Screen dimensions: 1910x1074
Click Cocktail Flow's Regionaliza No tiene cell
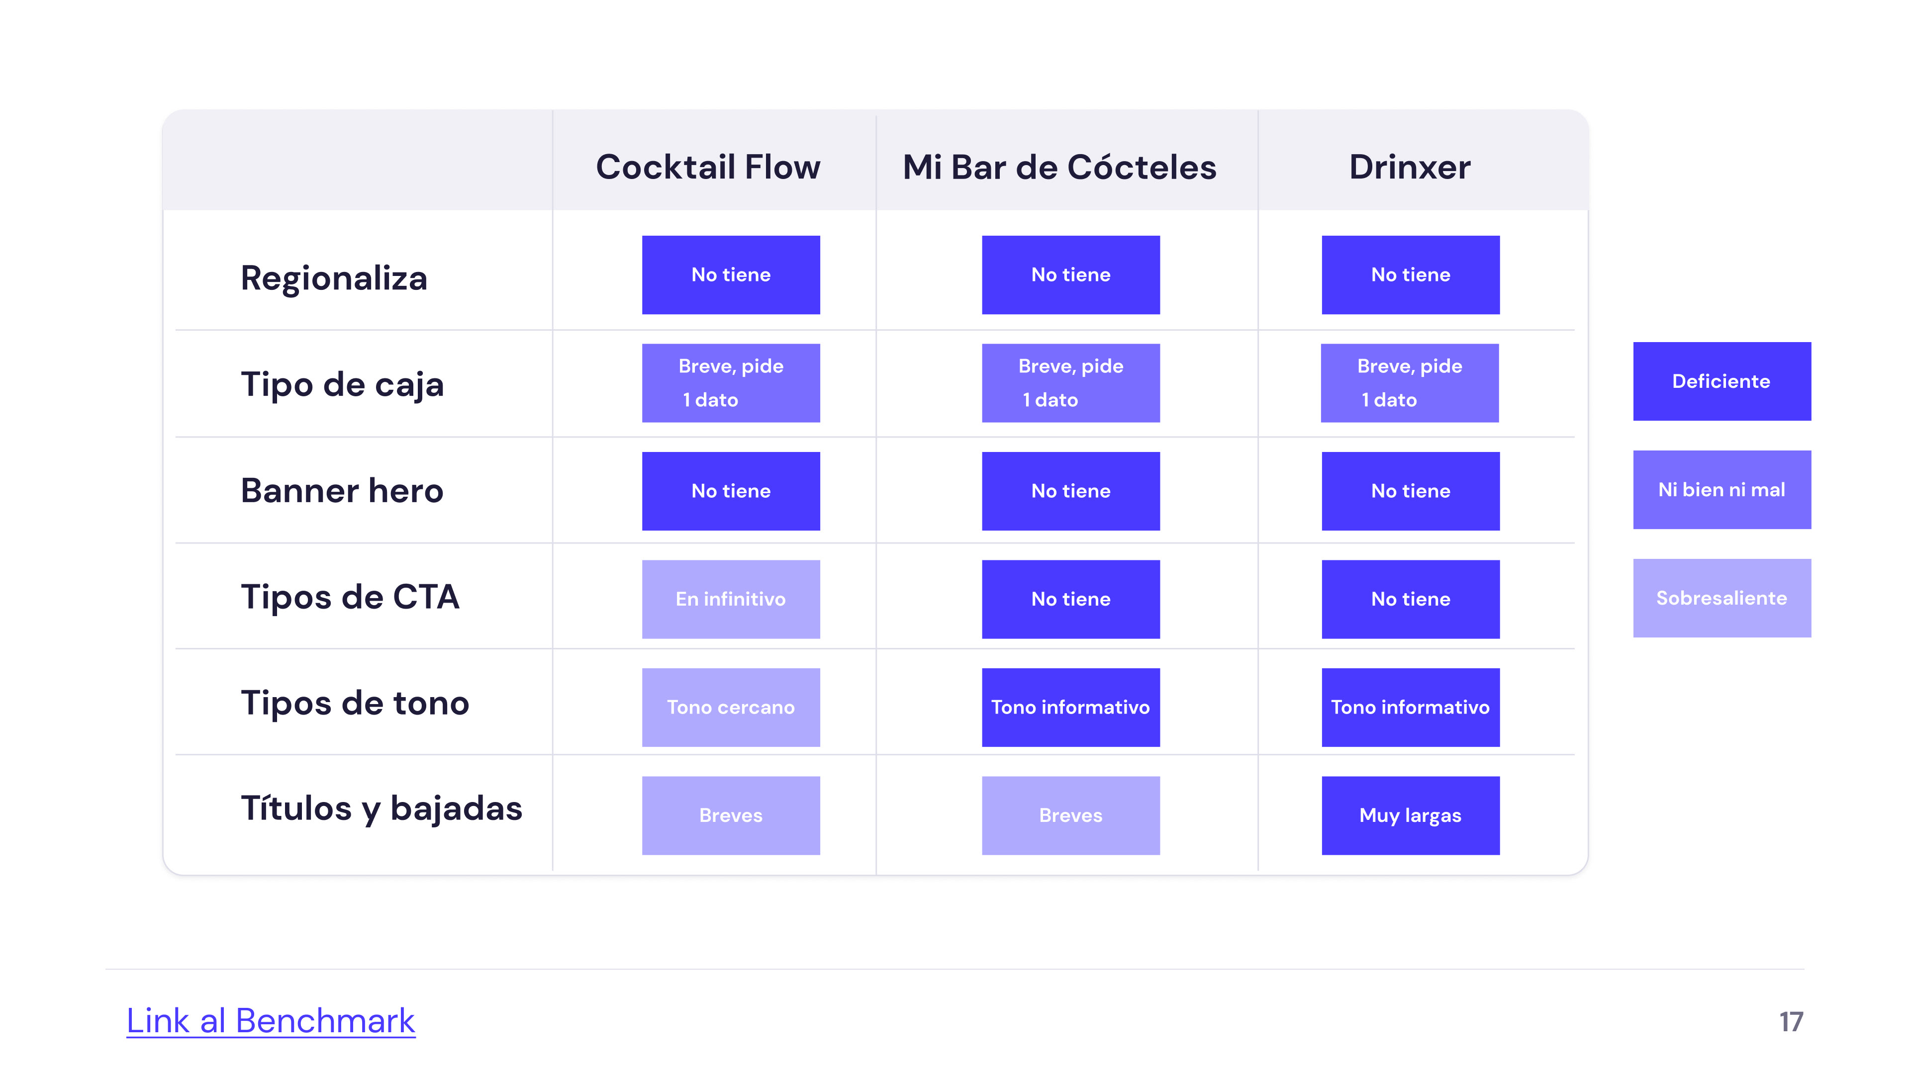point(730,274)
